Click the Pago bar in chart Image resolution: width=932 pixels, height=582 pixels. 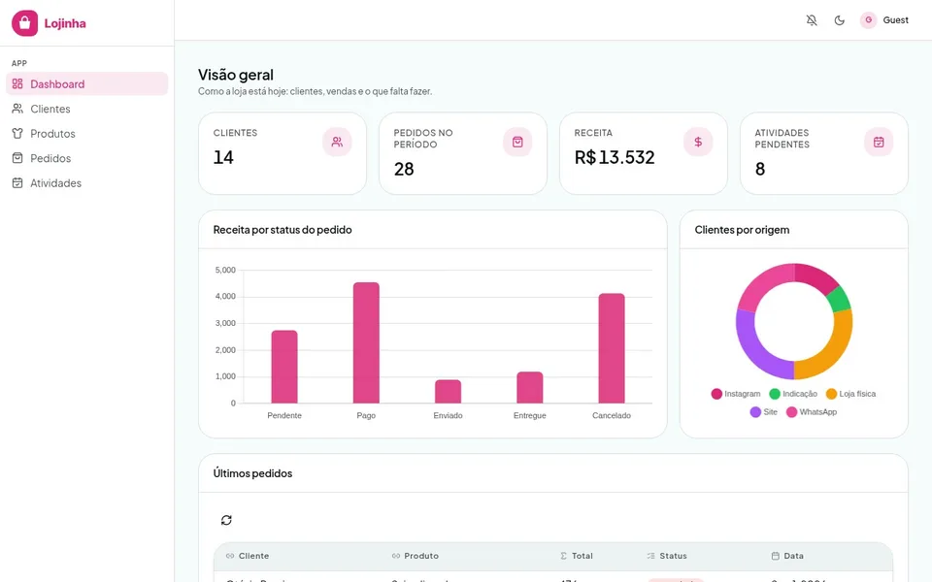tap(366, 342)
